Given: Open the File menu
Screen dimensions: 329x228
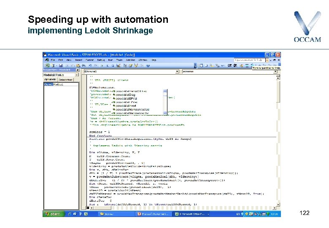Looking at the screenshot, I should tap(53, 60).
